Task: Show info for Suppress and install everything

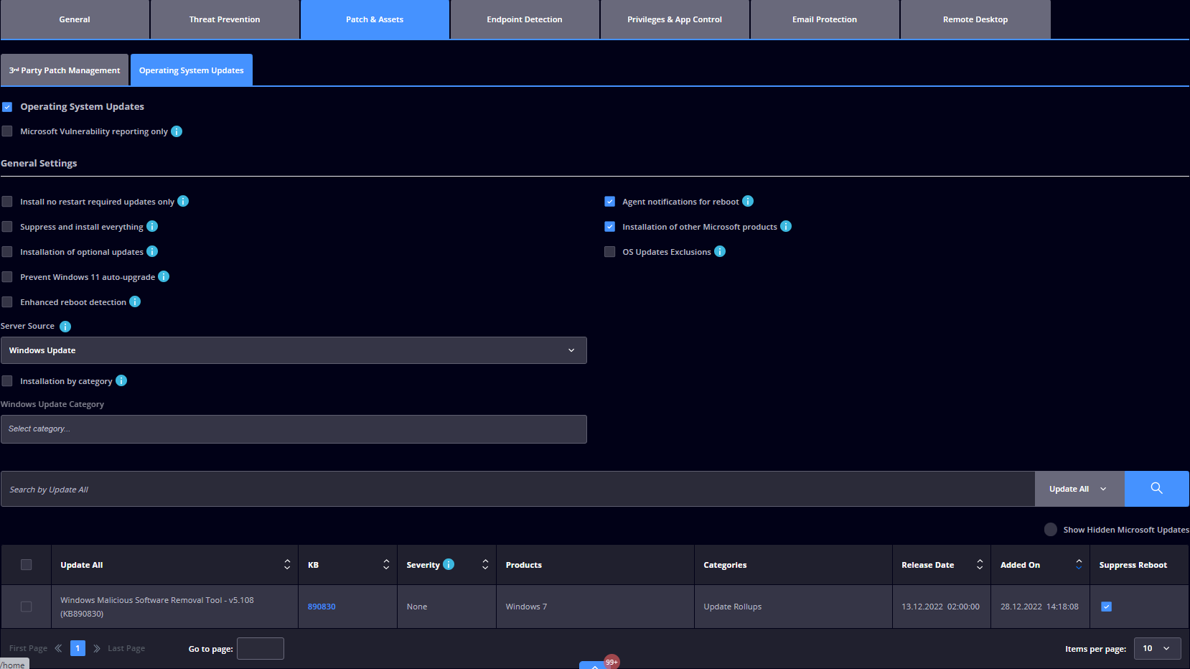Action: point(152,226)
